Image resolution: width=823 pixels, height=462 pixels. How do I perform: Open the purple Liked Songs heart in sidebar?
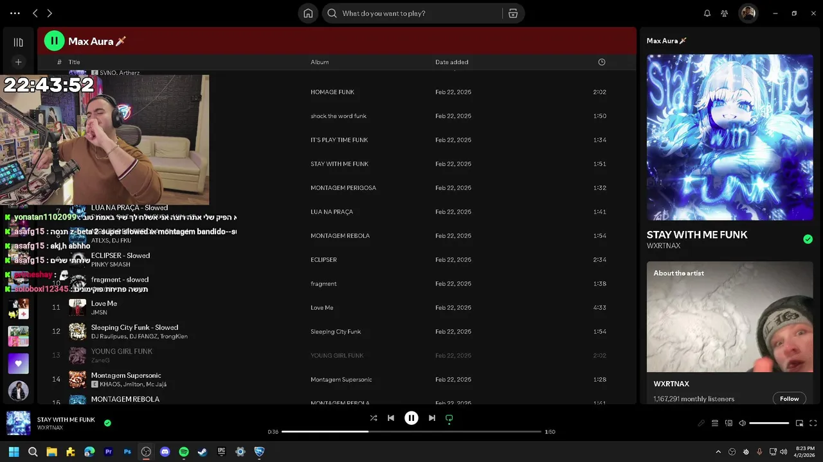(x=18, y=363)
